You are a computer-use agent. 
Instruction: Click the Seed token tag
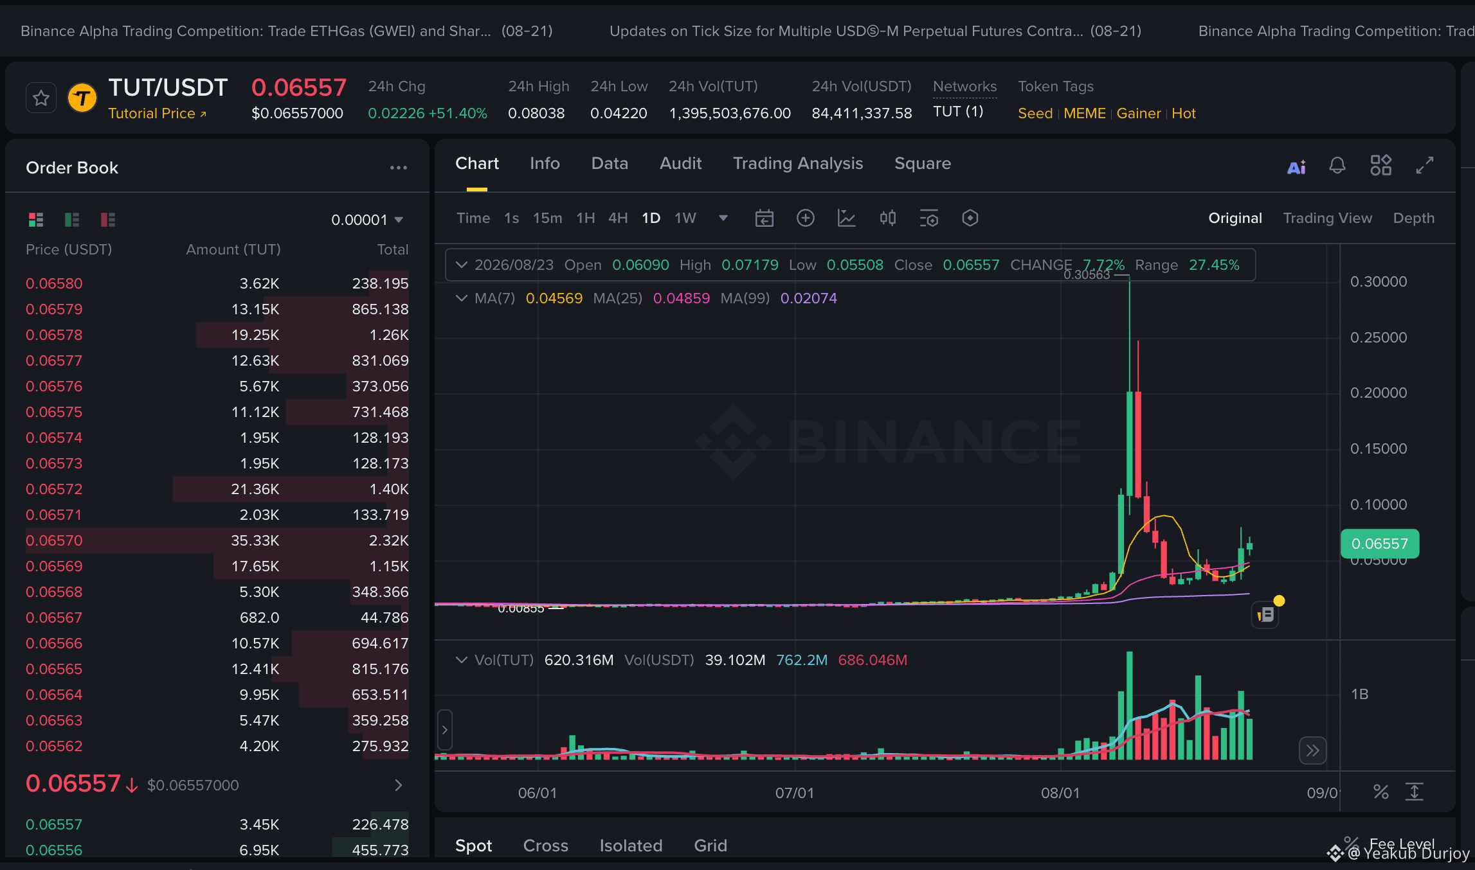(1035, 114)
